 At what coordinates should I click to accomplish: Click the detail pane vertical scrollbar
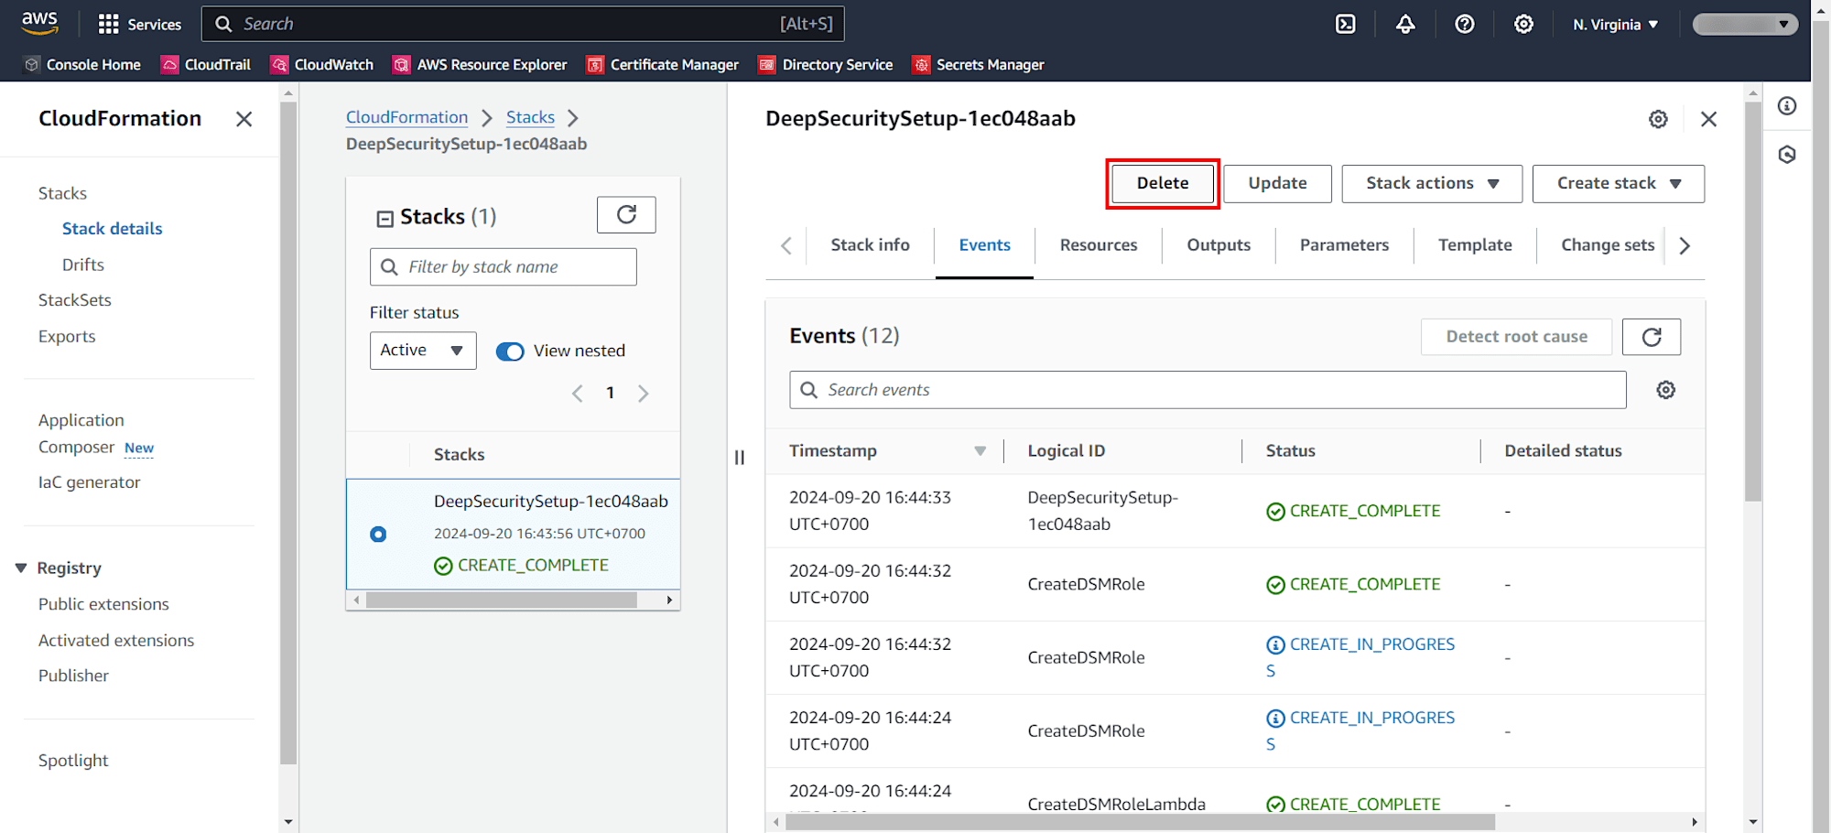point(1753,302)
